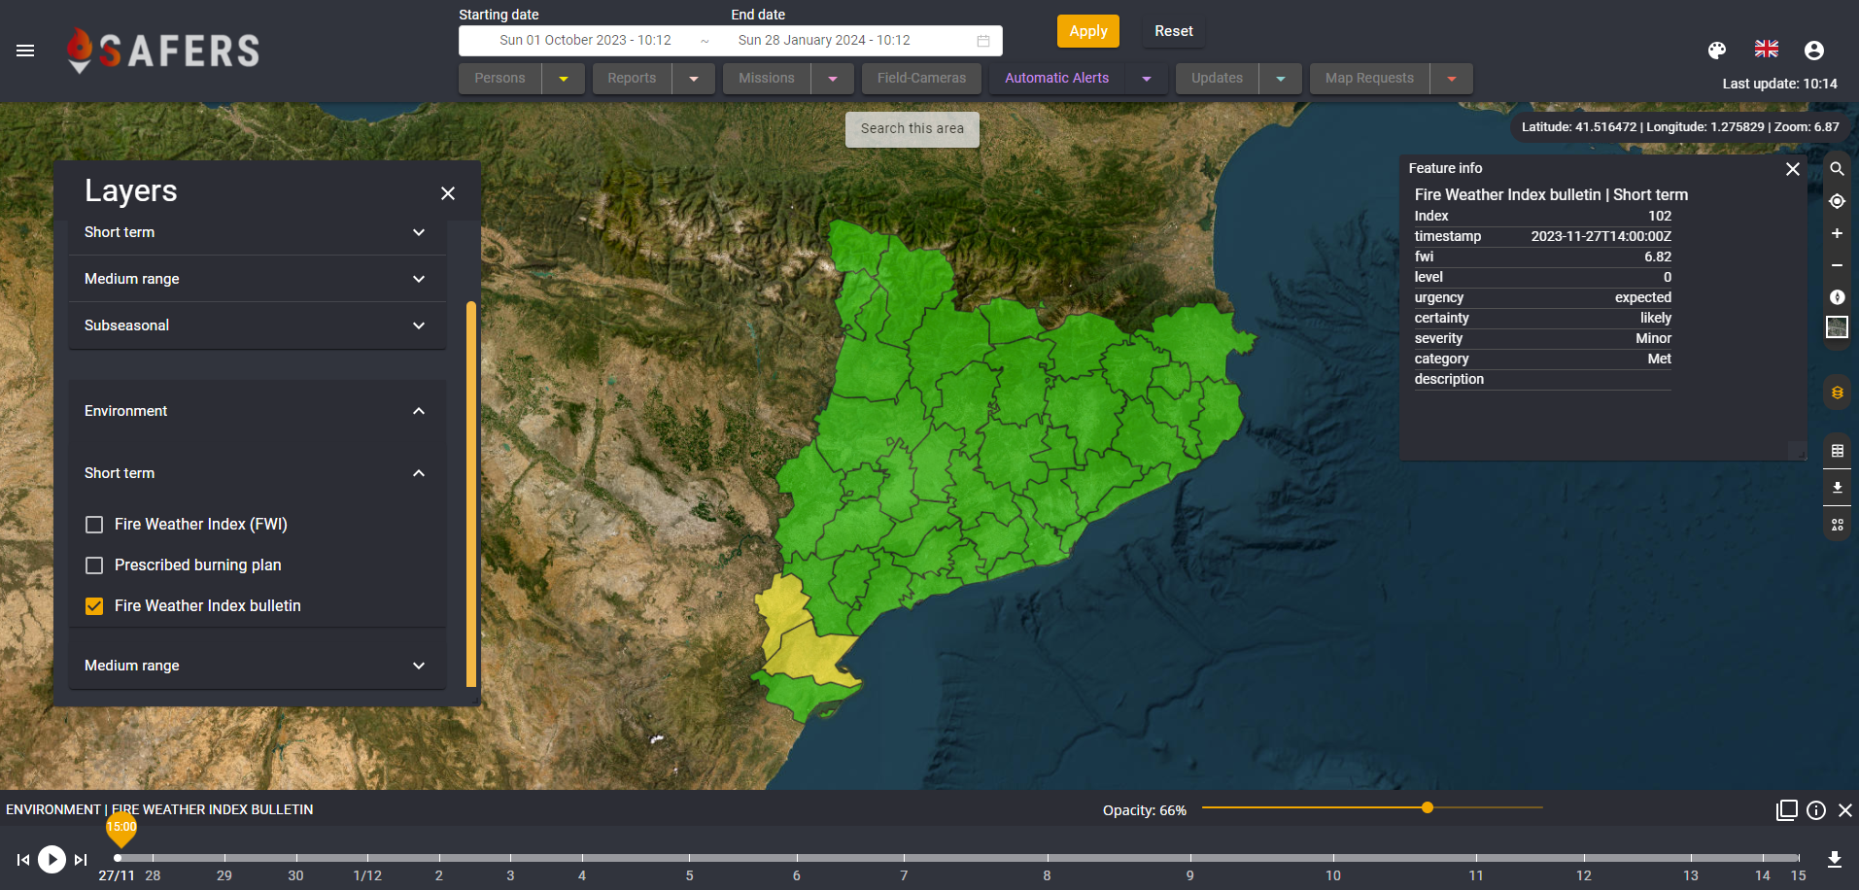Screen dimensions: 1859x890
Task: Show layer info circle icon
Action: click(1816, 810)
